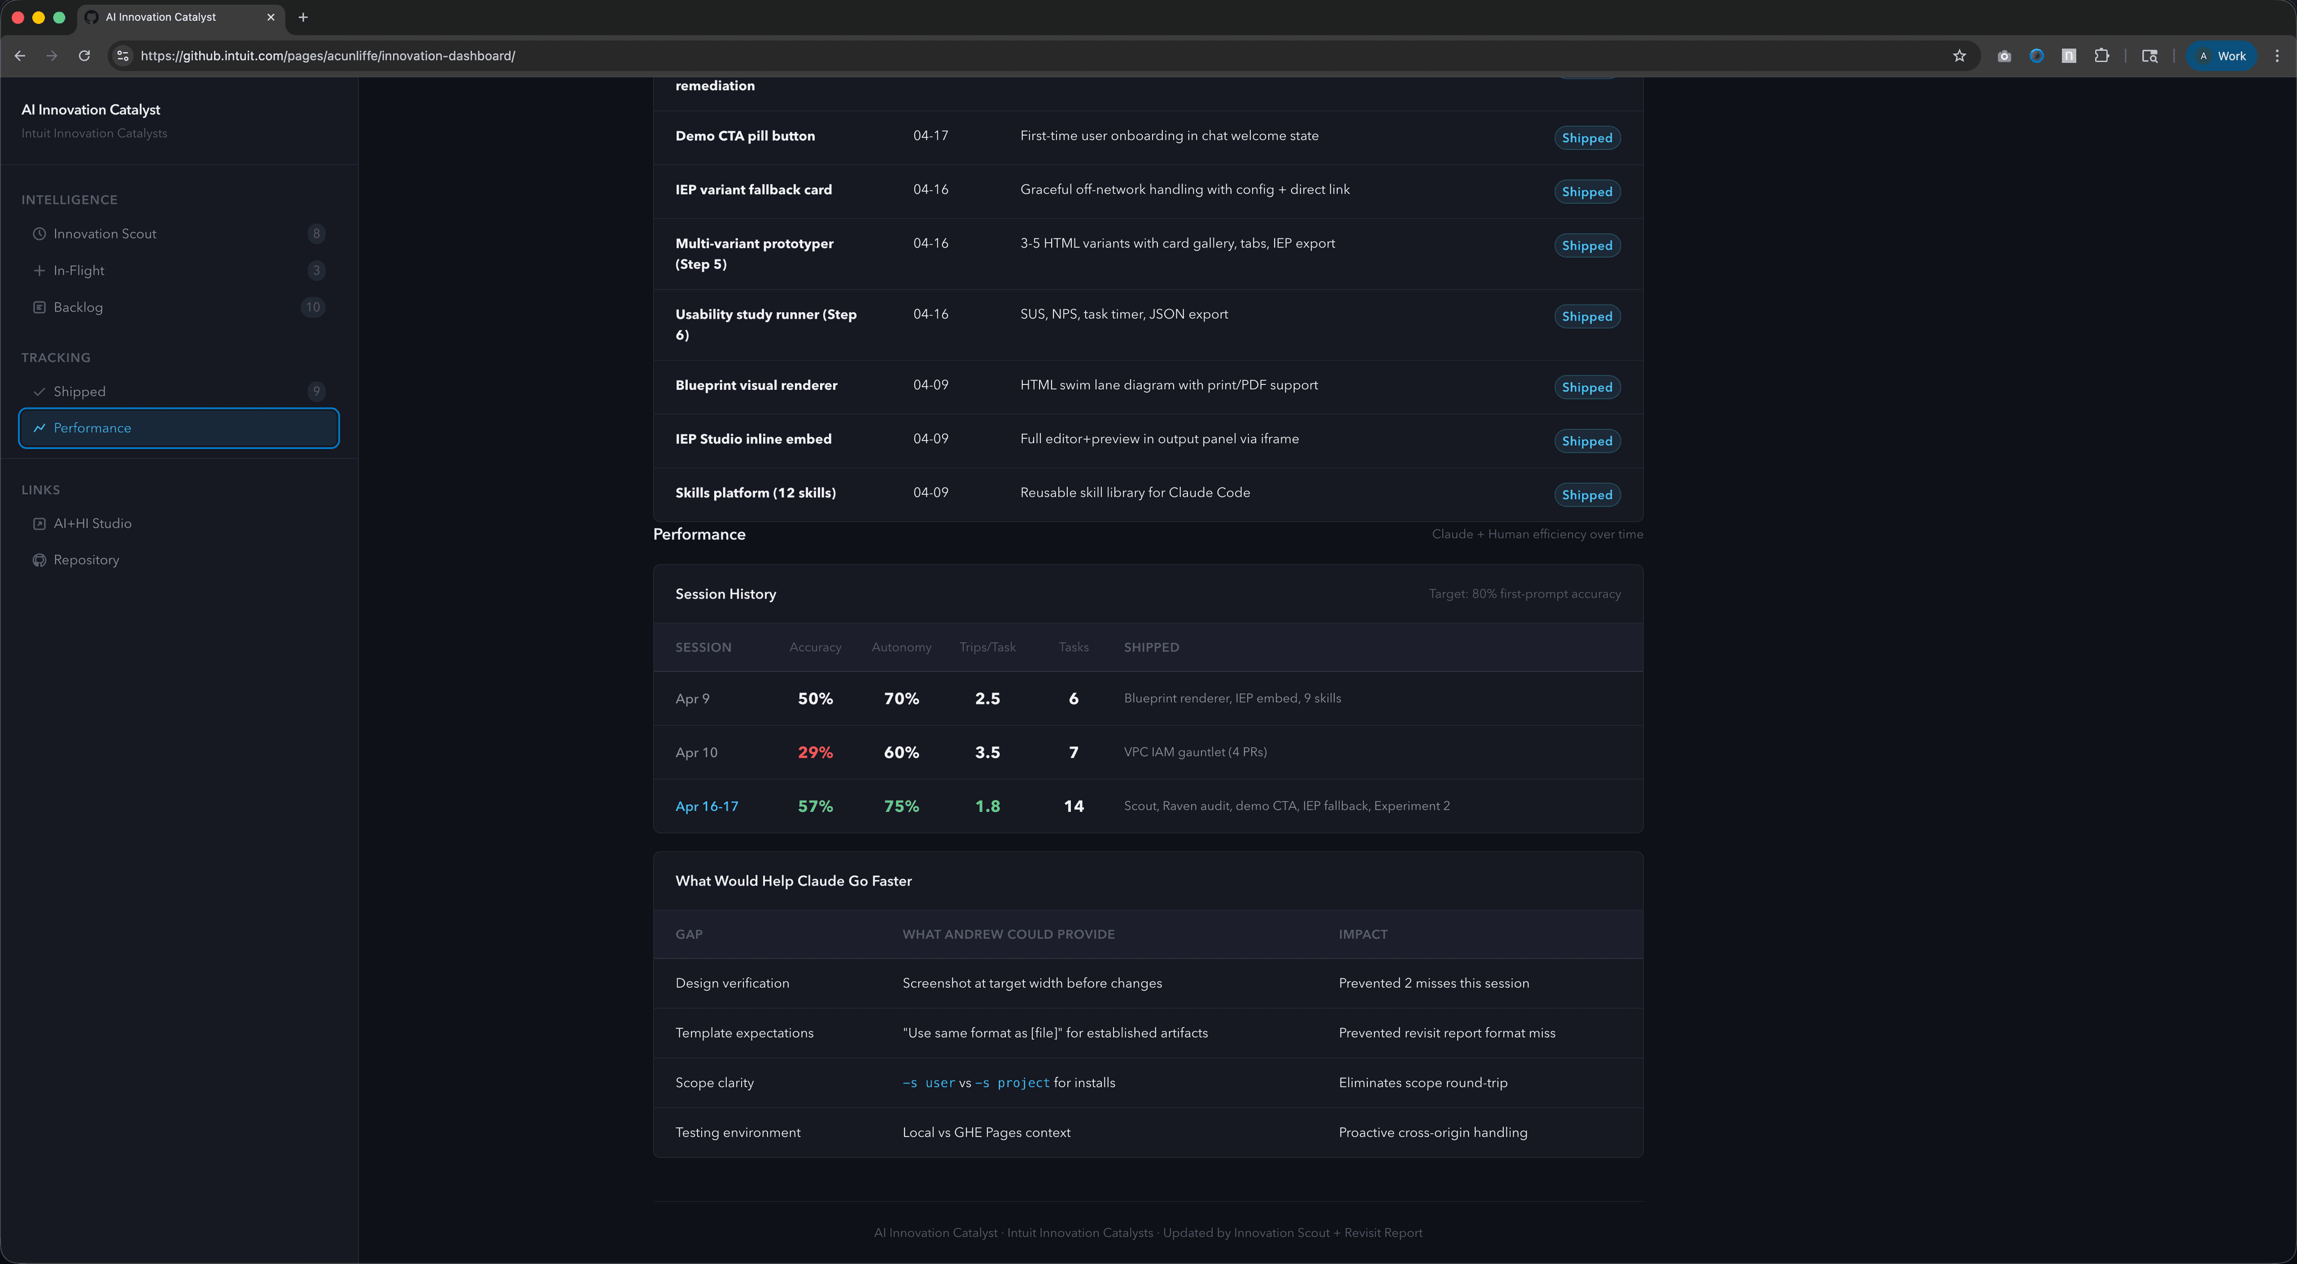Screen dimensions: 2297x1264
Task: Click the 1.8 trips per task value
Action: tap(987, 806)
